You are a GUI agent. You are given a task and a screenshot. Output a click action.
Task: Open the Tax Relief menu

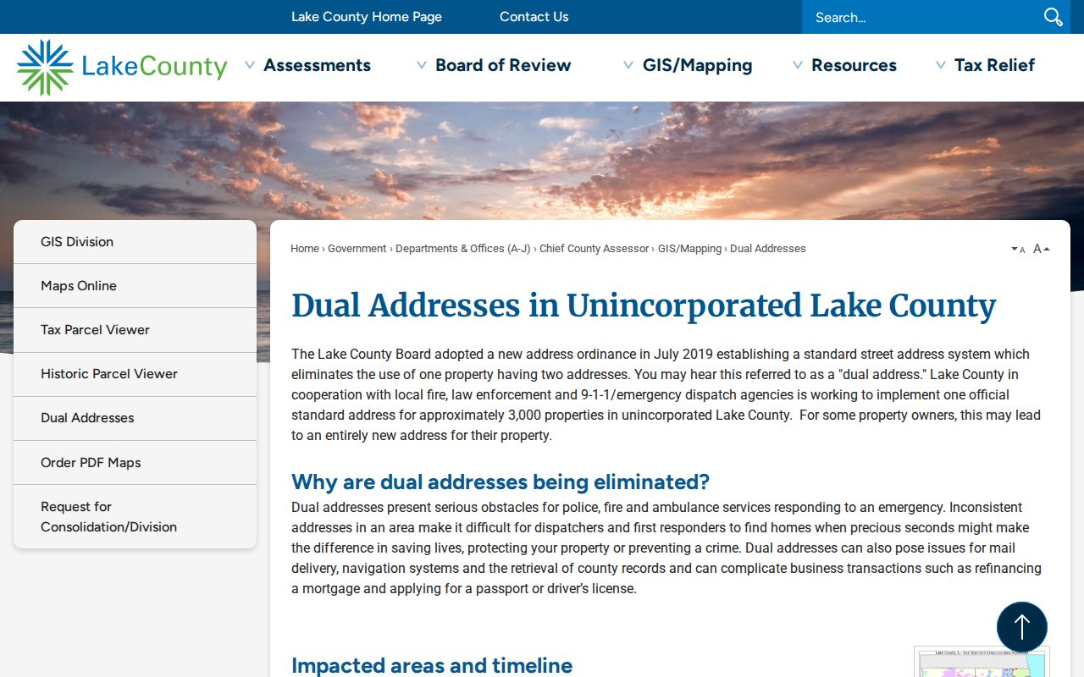(x=994, y=65)
